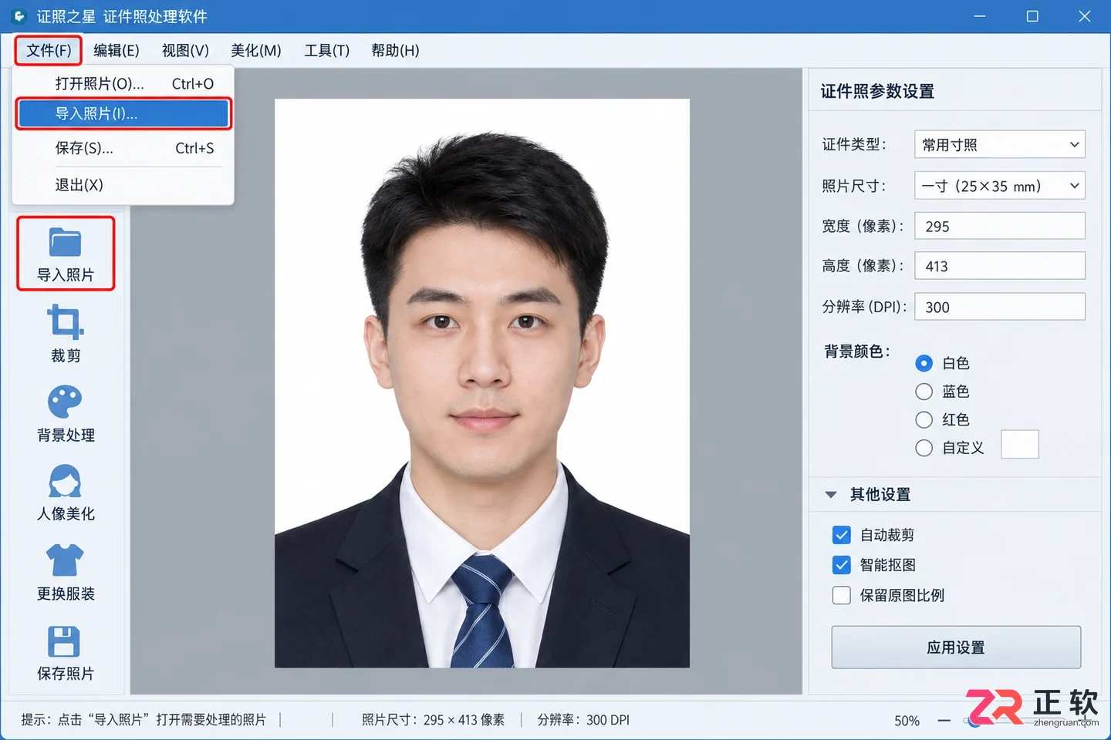Click the 保存照片 floppy disk icon
Image resolution: width=1111 pixels, height=740 pixels.
click(66, 641)
